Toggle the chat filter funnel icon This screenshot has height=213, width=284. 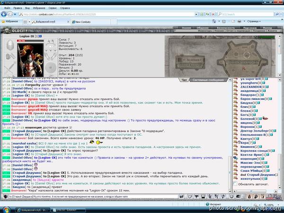pyautogui.click(x=196, y=196)
